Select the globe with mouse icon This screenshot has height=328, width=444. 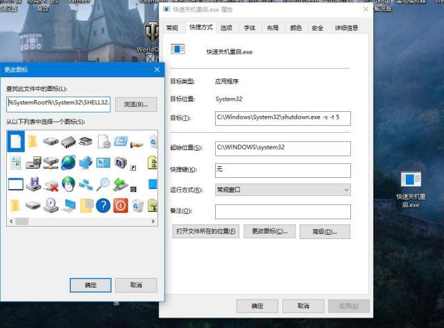[69, 184]
